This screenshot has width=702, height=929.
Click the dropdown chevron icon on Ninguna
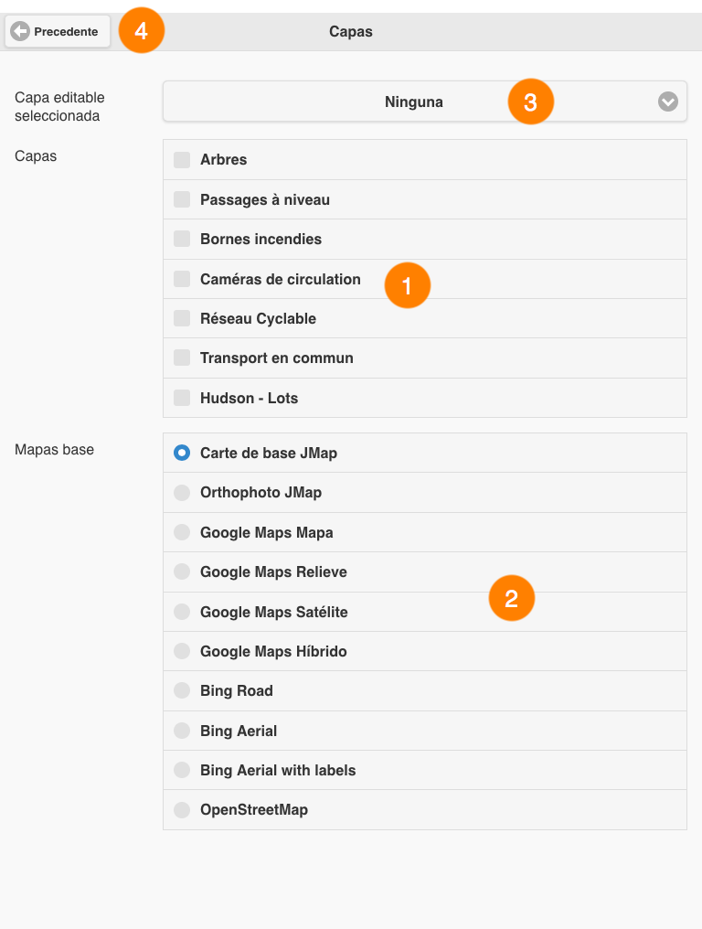coord(667,101)
